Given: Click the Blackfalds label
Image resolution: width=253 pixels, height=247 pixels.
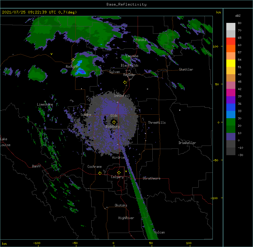Looking at the screenshot, I should tap(129, 65).
